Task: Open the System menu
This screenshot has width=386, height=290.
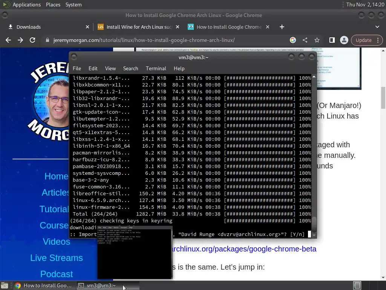Action: [74, 5]
